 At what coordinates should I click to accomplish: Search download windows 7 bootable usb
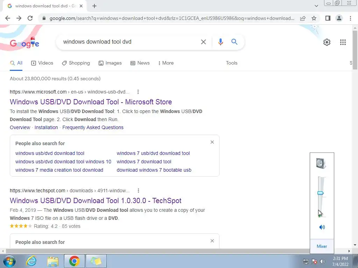click(154, 170)
